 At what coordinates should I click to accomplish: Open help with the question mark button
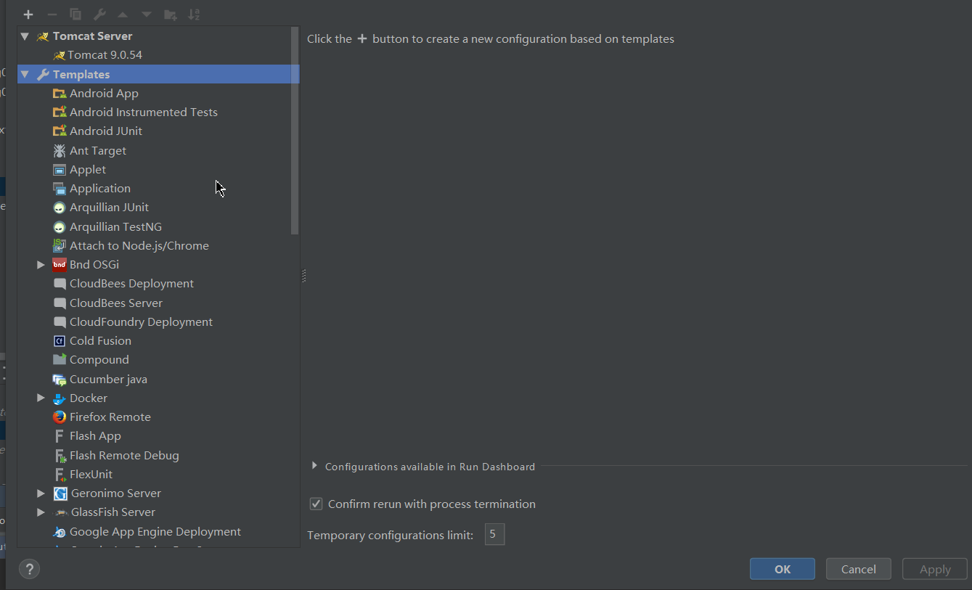[x=29, y=569]
